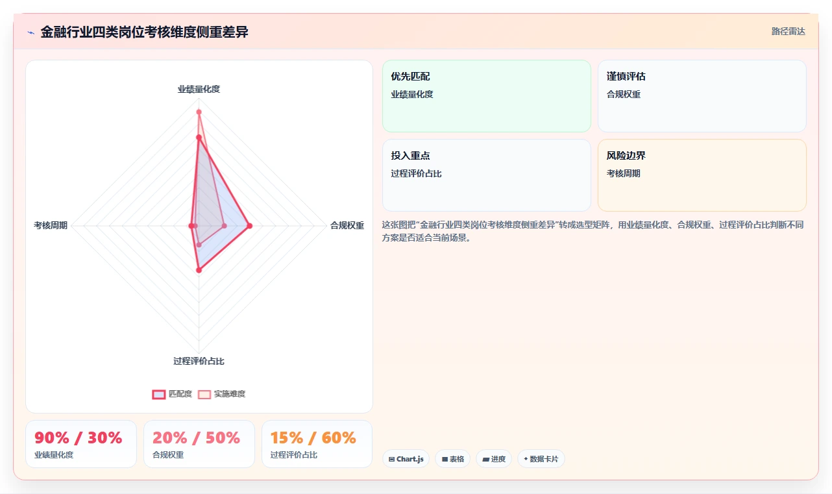The width and height of the screenshot is (832, 494).
Task: Select the 路径雷达 label in header
Action: pos(789,31)
